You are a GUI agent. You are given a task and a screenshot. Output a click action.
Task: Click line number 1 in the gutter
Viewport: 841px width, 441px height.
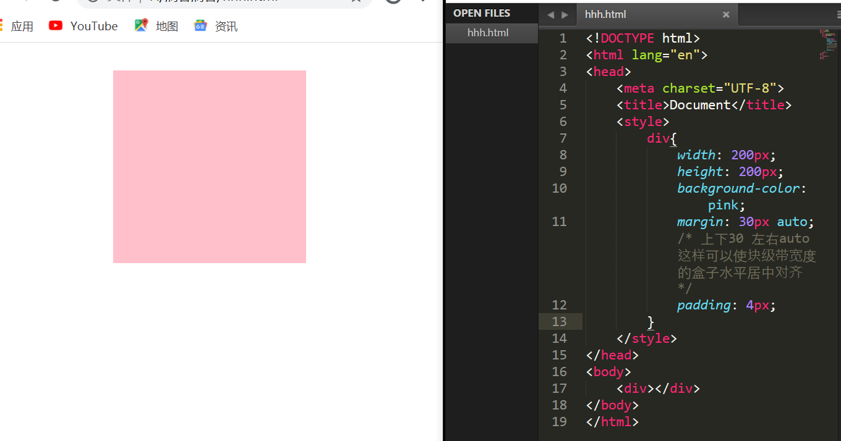[x=562, y=38]
